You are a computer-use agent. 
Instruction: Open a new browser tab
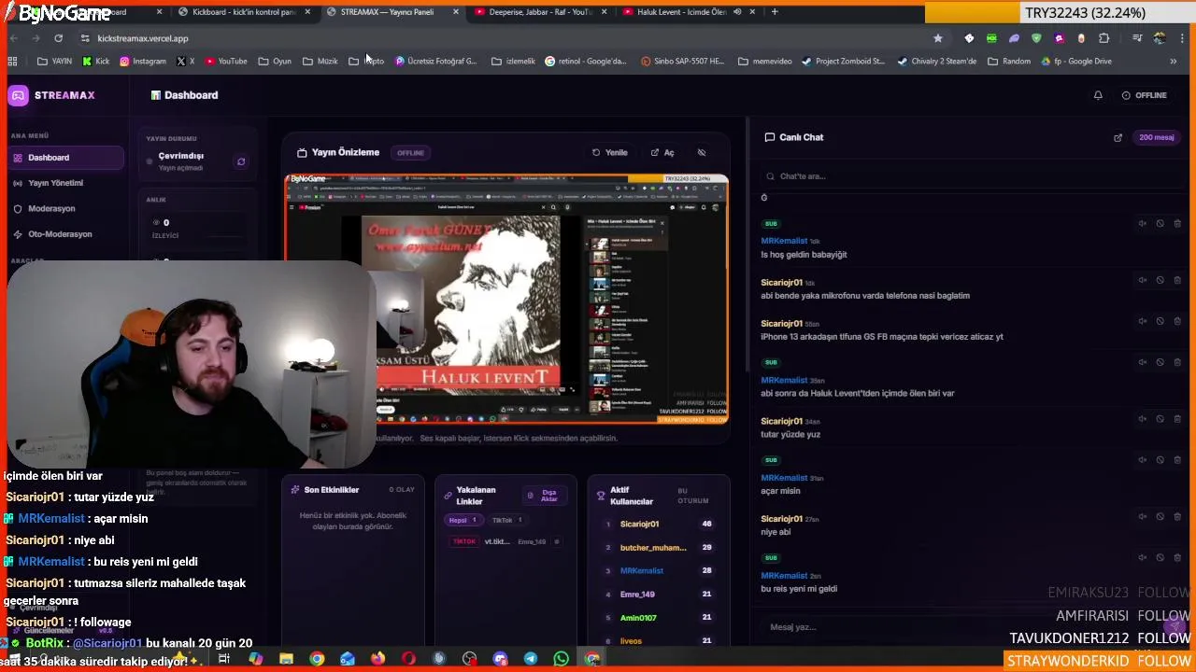(775, 12)
